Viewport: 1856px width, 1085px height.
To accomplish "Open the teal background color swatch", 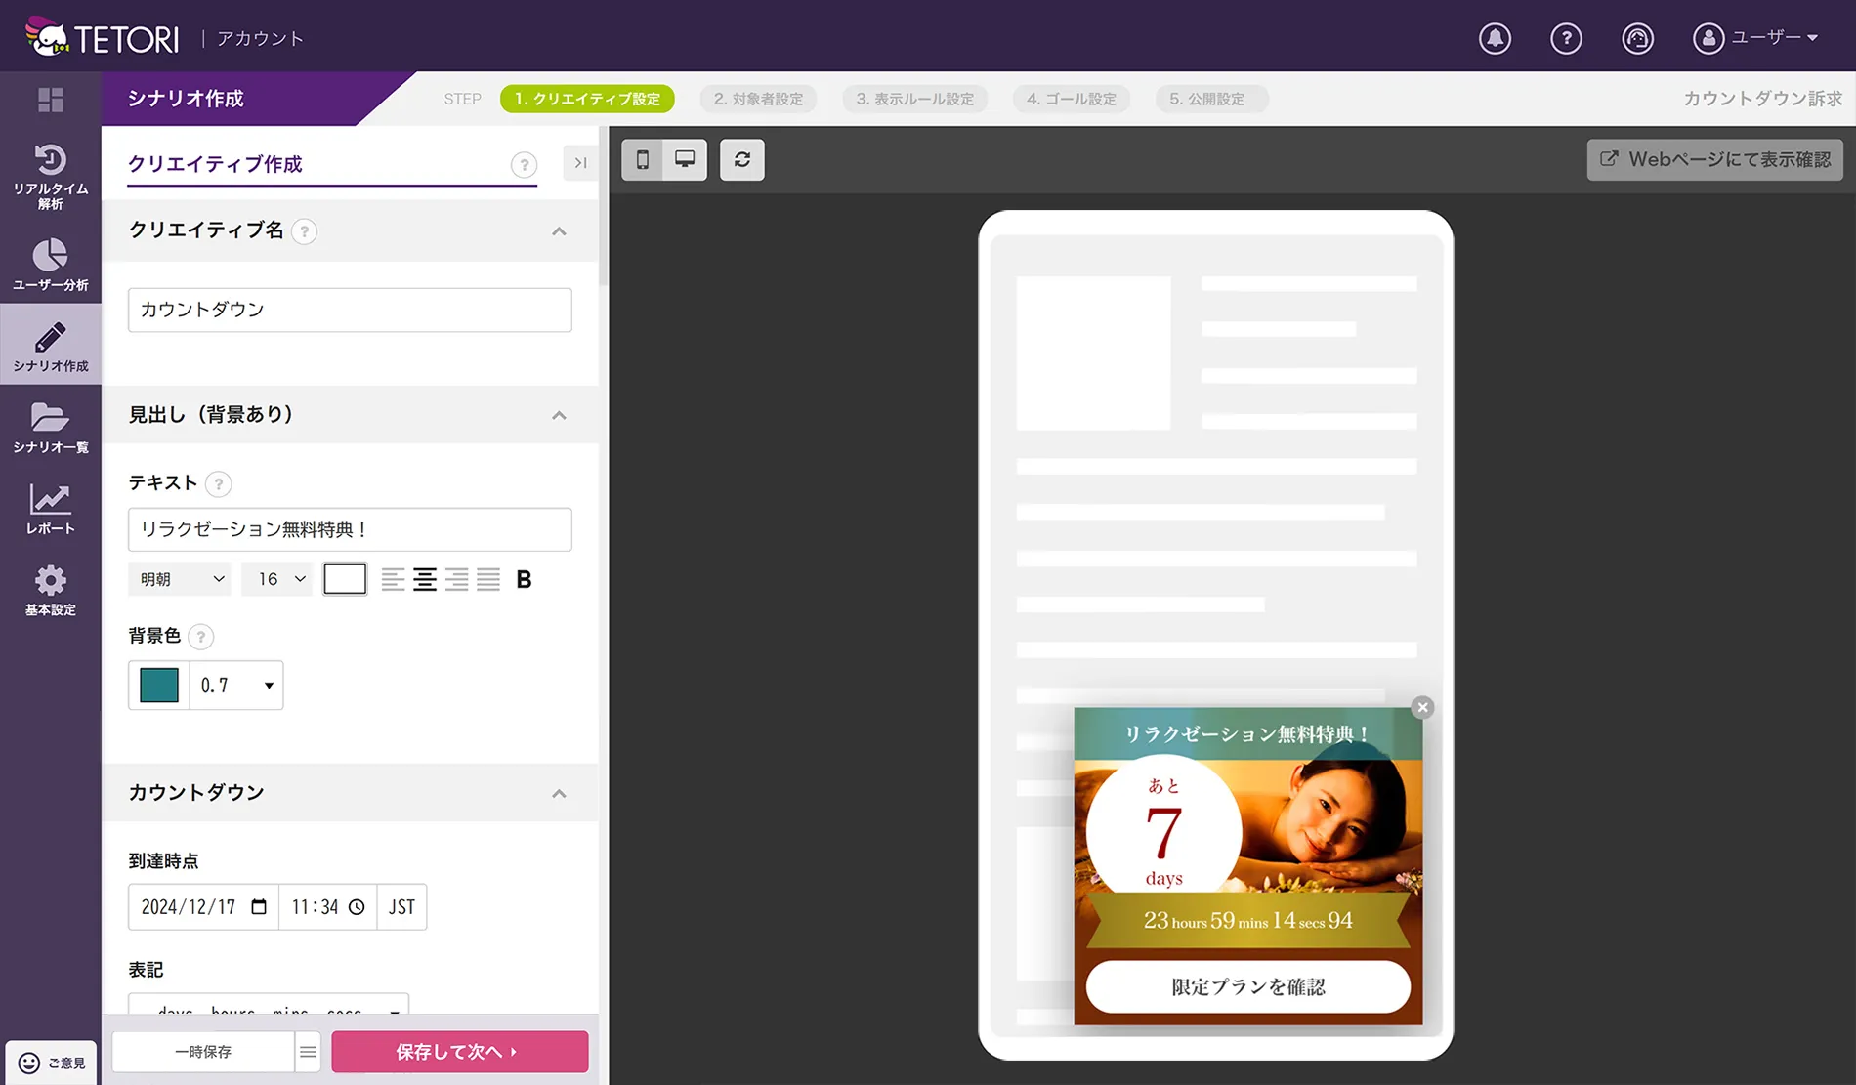I will (159, 686).
